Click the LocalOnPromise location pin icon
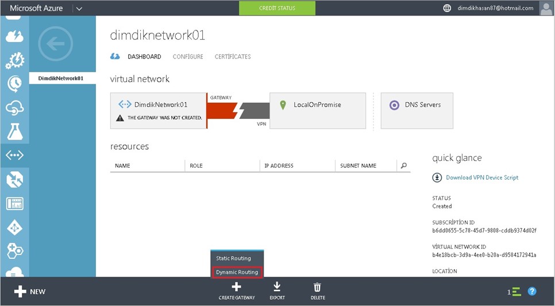Viewport: 555px width, 306px height. pyautogui.click(x=283, y=104)
